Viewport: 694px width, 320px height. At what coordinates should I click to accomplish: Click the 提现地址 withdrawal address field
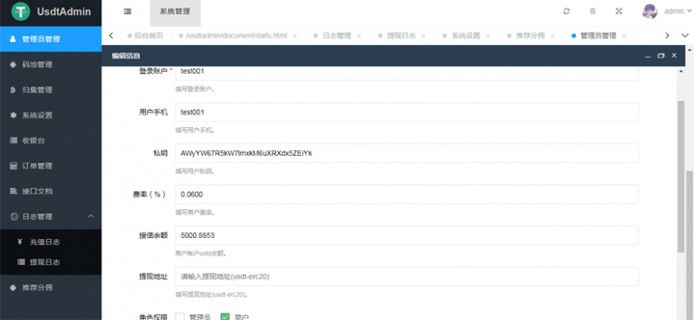[406, 277]
